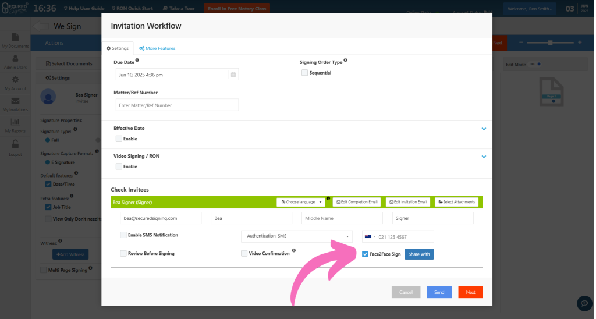Click Edit Invitation Email button
Screen dimensions: 596x319
[x=408, y=202]
